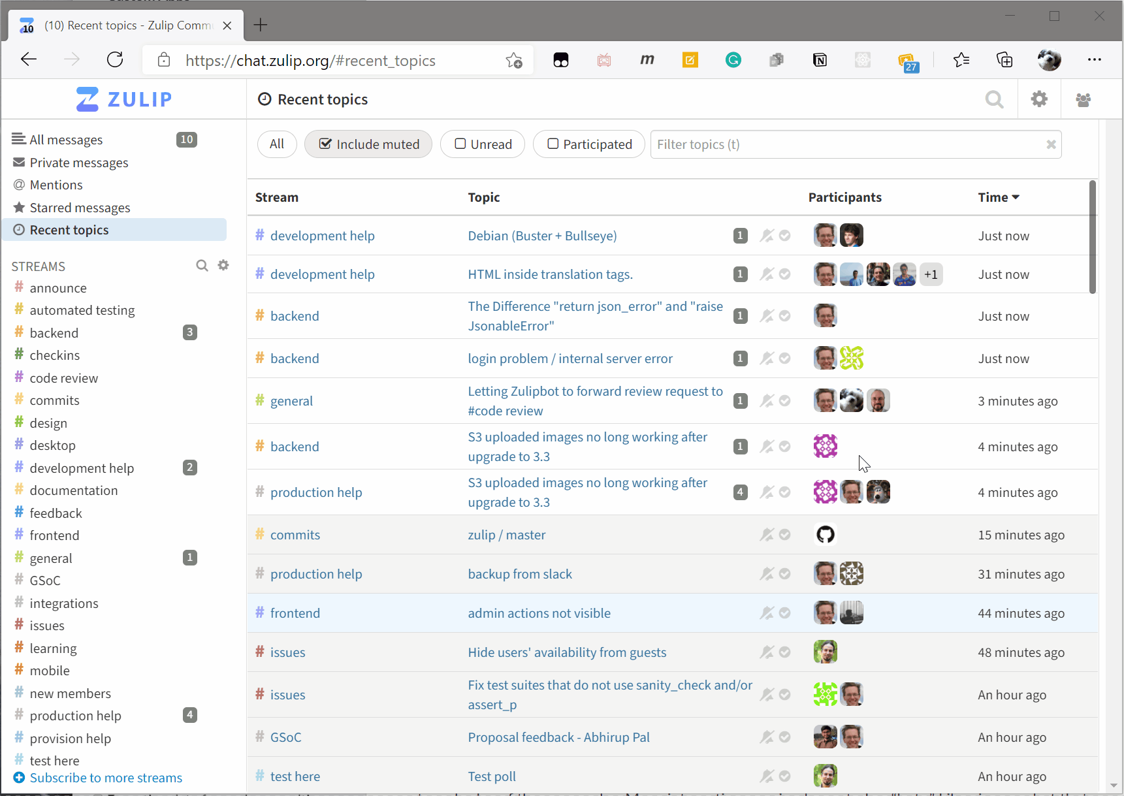The height and width of the screenshot is (796, 1124).
Task: Enable the Participated filter
Action: pyautogui.click(x=589, y=144)
